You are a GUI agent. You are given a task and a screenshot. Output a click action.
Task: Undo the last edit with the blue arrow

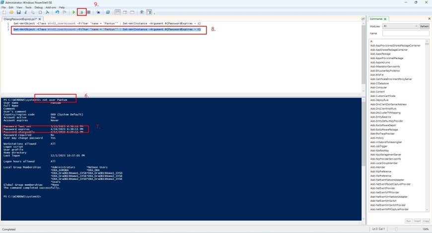pos(57,12)
